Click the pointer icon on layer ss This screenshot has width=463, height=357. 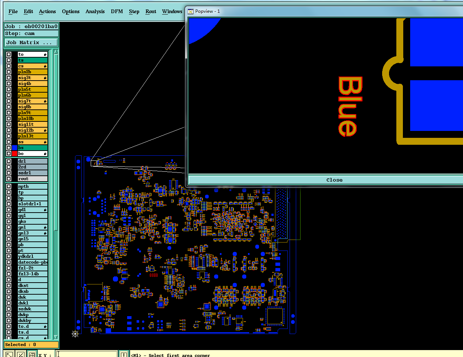tap(45, 142)
